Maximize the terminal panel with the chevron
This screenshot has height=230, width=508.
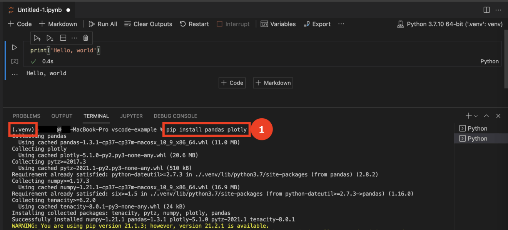click(486, 116)
